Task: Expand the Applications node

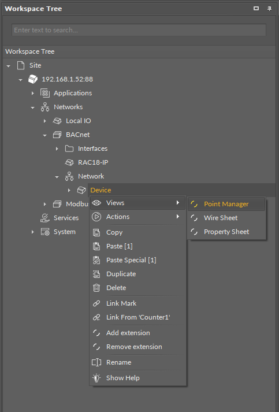Action: [x=32, y=93]
